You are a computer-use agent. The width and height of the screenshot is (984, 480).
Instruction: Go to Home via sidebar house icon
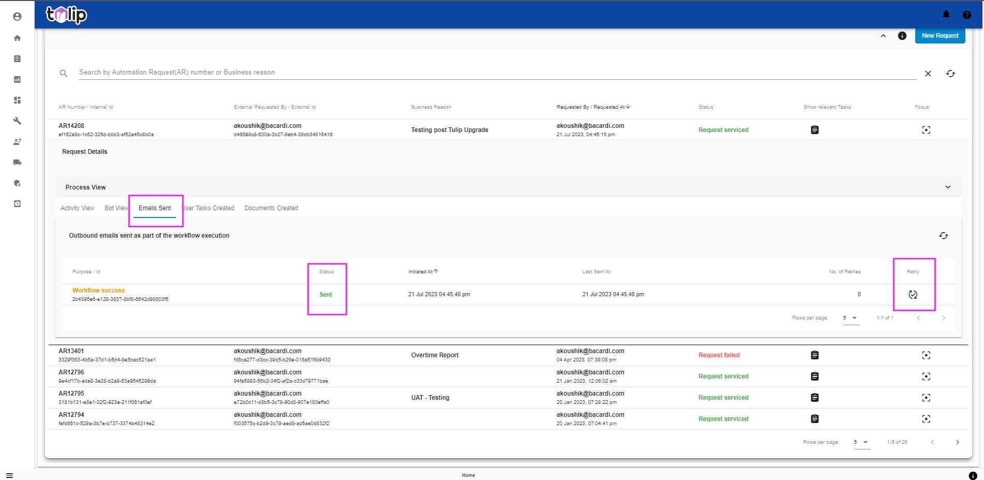tap(17, 38)
